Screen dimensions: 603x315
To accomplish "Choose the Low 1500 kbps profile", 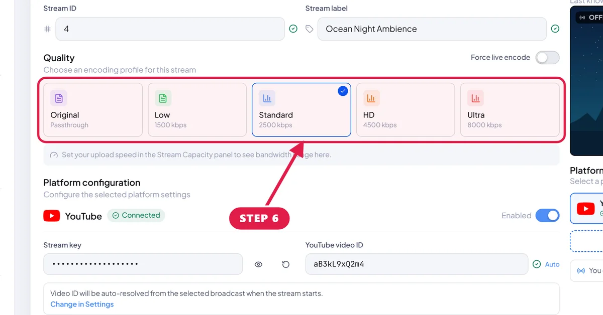I will [197, 110].
